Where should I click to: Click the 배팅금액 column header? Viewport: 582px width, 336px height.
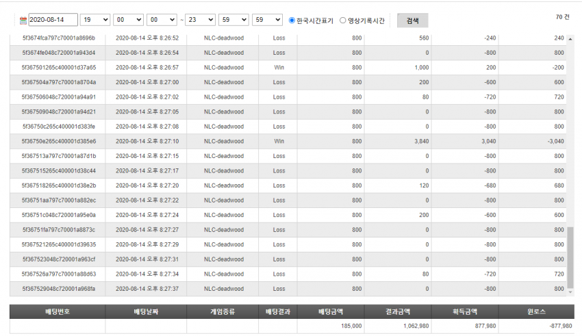[330, 311]
